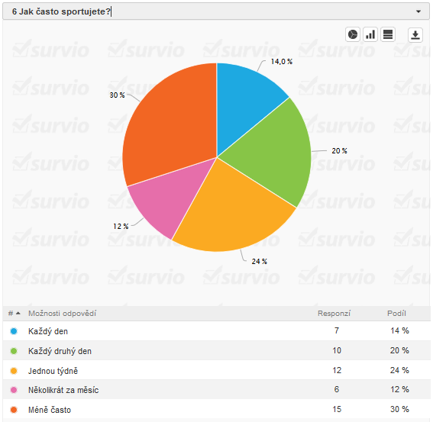Switch to pie chart view icon
The image size is (433, 422).
pos(353,35)
